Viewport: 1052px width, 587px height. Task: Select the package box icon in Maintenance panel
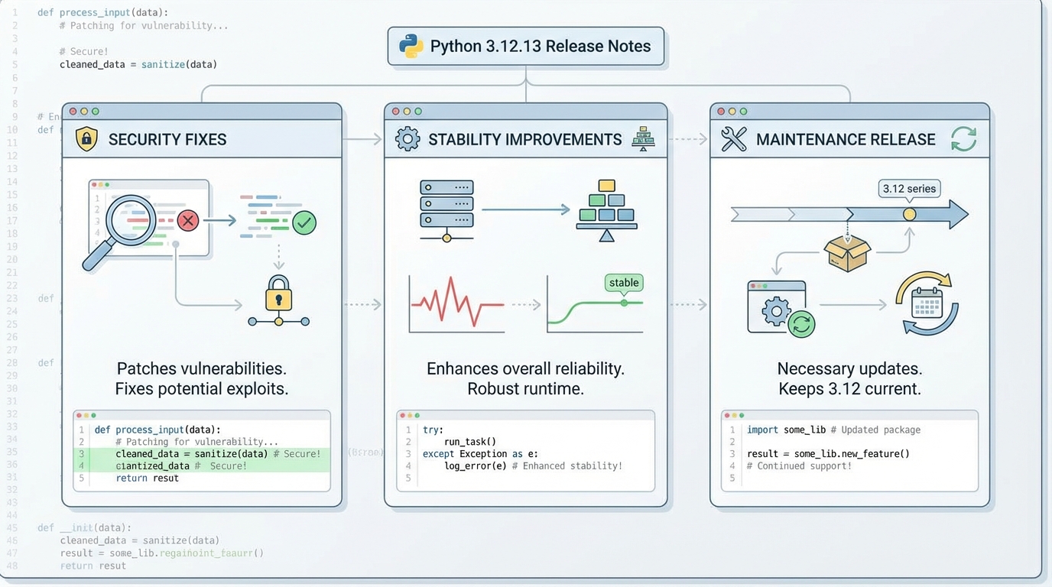click(848, 255)
